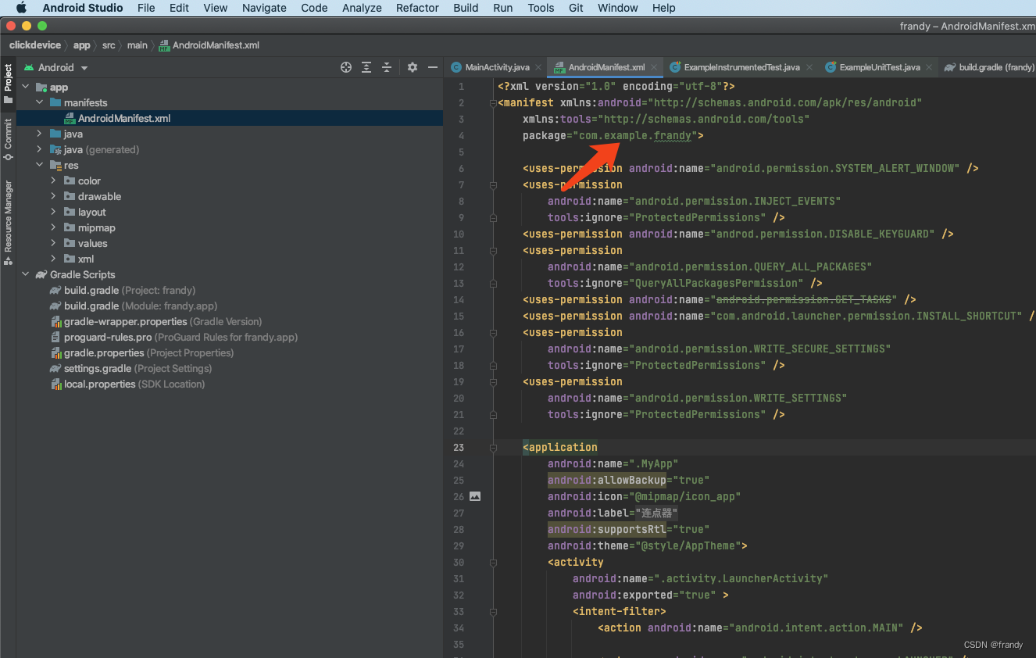Click the image gutter icon on line 26
Viewport: 1036px width, 658px height.
click(x=474, y=496)
